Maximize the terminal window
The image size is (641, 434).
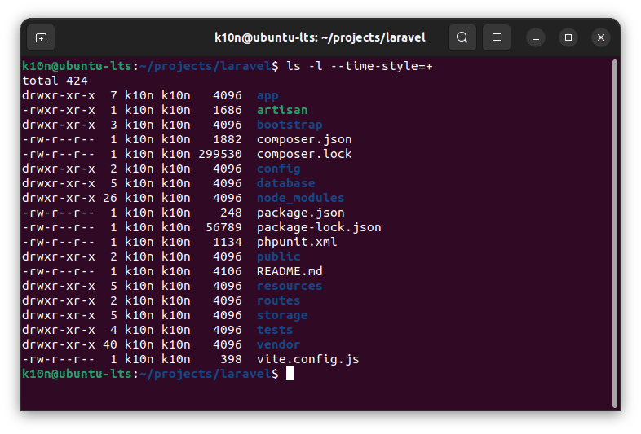(568, 37)
